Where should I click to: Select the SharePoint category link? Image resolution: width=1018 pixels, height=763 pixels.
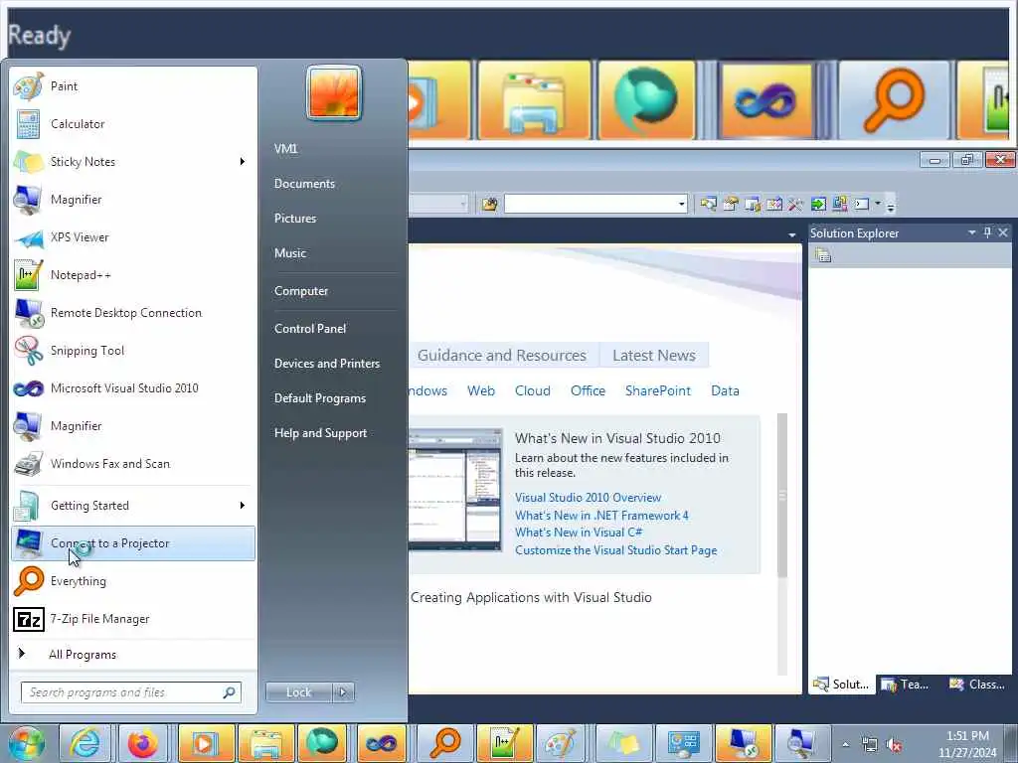pyautogui.click(x=658, y=390)
